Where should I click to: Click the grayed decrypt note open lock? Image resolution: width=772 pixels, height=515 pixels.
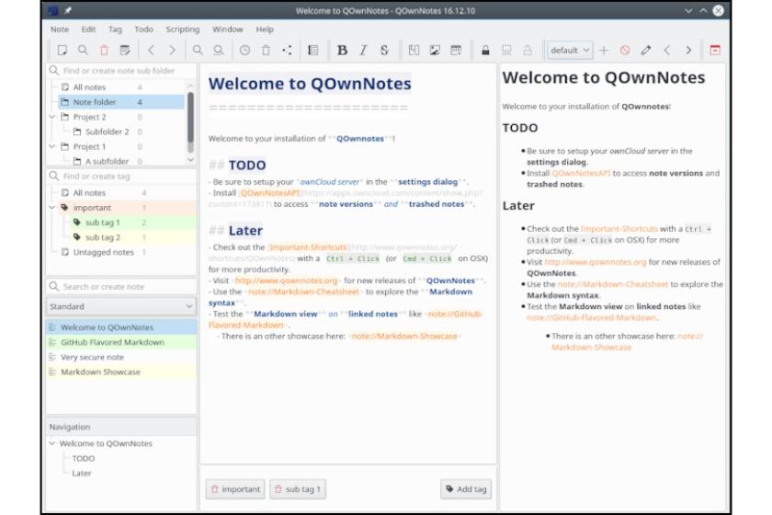[x=528, y=50]
